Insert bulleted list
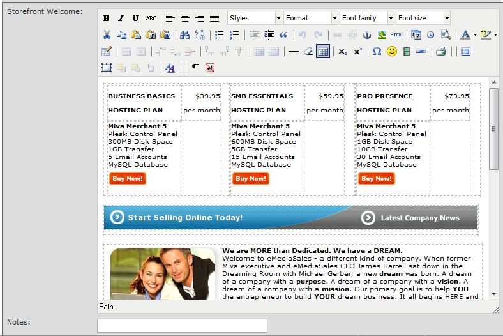The width and height of the screenshot is (503, 336). (x=220, y=34)
